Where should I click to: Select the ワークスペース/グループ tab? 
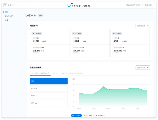40,73
